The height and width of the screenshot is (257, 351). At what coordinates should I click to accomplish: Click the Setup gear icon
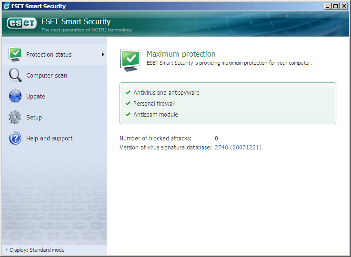[x=15, y=117]
